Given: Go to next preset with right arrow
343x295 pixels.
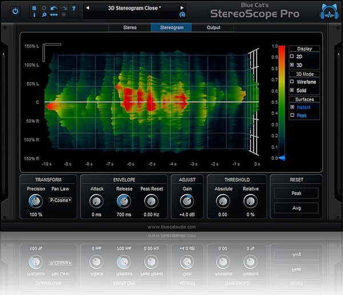Looking at the screenshot, I should [182, 8].
